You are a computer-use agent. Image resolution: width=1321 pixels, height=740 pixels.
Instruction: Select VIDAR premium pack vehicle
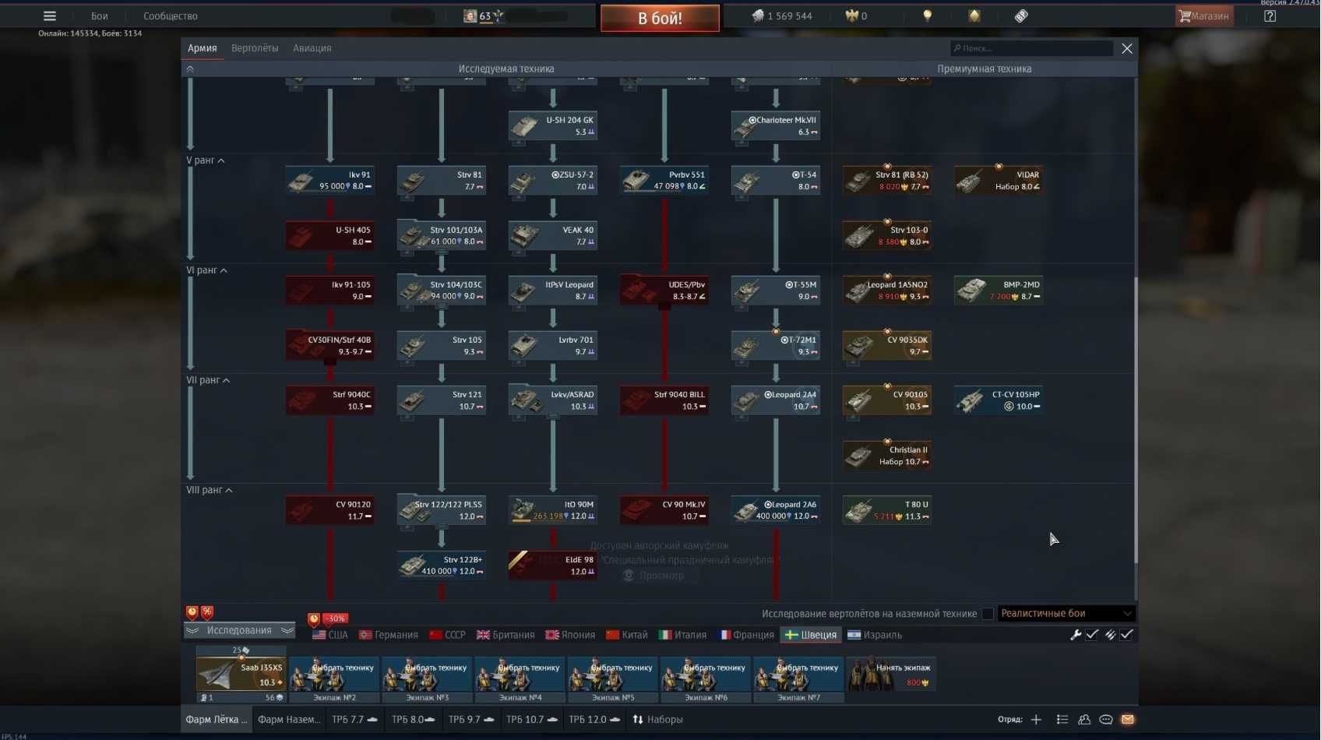pos(998,180)
